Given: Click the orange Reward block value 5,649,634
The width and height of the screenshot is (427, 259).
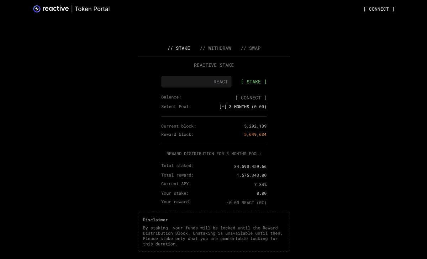Looking at the screenshot, I should [255, 135].
